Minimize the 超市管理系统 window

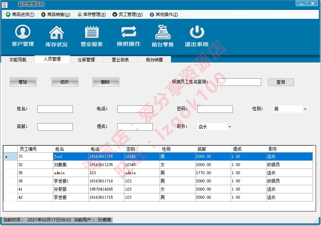[x=301, y=4]
